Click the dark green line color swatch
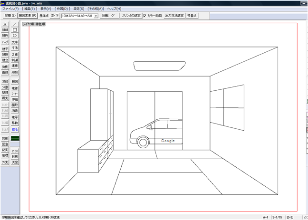Image resolution: width=308 pixels, height=220 pixels. tap(15, 138)
